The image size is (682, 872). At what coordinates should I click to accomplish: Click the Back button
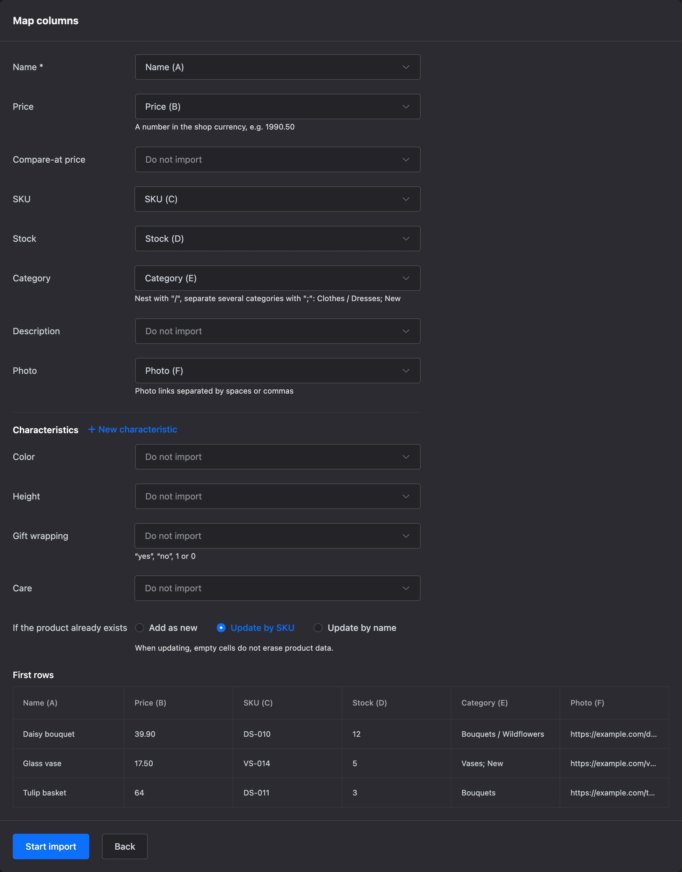click(x=125, y=846)
